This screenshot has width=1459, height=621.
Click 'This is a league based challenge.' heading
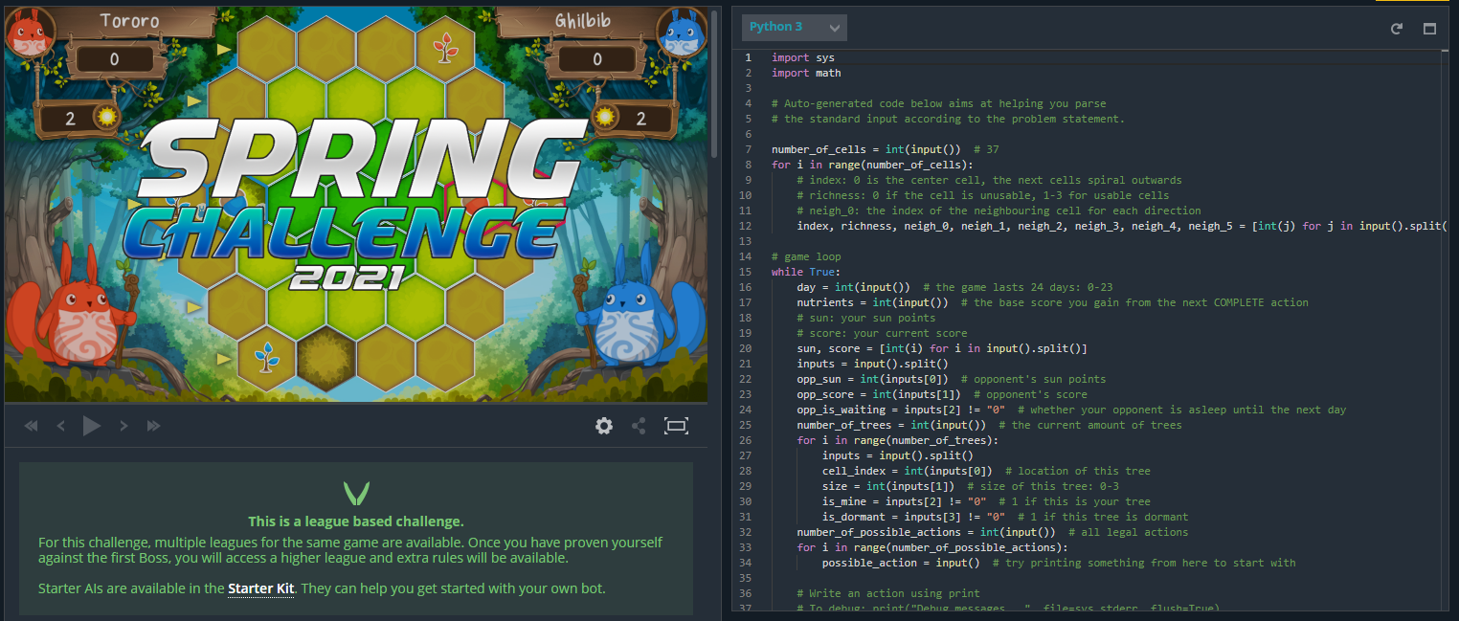click(356, 521)
